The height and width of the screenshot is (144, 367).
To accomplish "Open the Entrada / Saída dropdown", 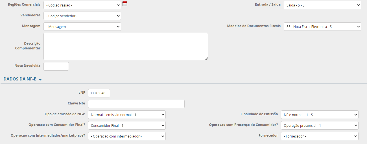I will coord(322,5).
